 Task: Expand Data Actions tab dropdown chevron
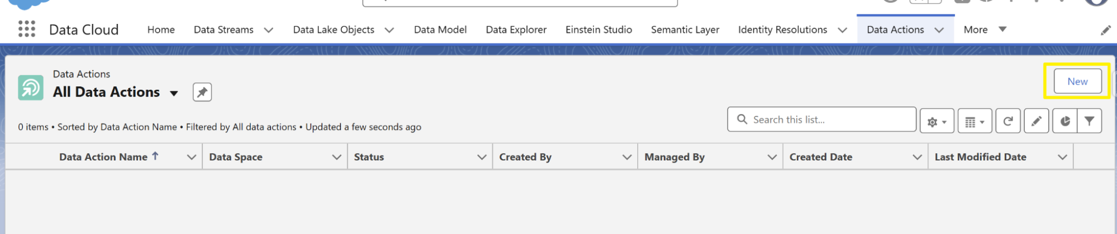click(939, 30)
